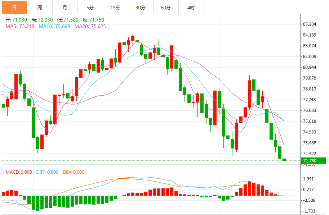329x215 pixels.
Task: Select the 日 daily chart tab
Action: (x=15, y=8)
